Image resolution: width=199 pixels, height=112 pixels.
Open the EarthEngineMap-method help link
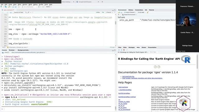pyautogui.click(x=127, y=97)
